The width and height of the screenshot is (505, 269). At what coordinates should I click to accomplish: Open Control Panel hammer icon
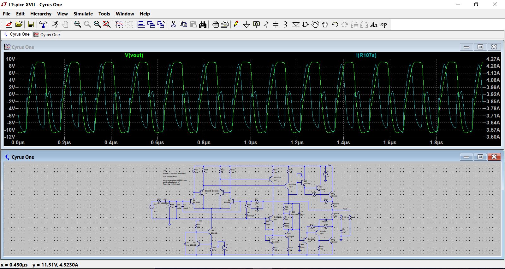(43, 24)
